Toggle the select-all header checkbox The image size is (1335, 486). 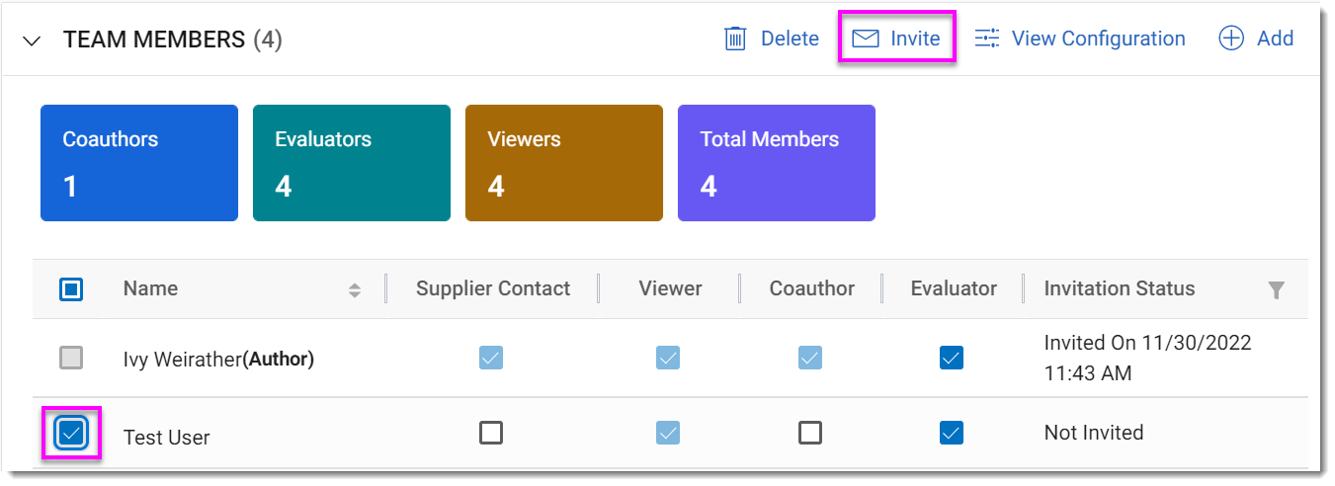pos(71,289)
